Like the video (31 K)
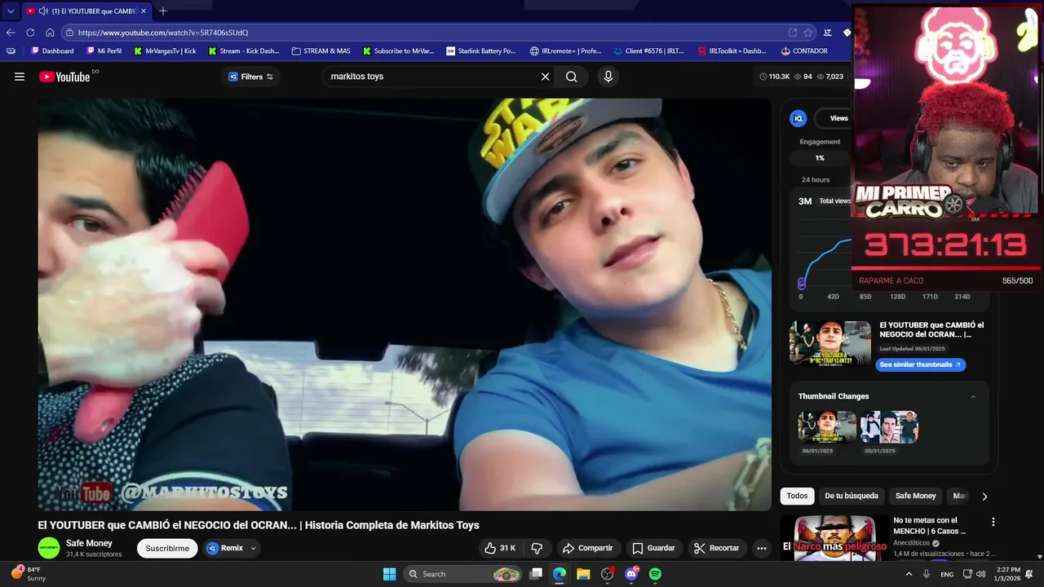Viewport: 1044px width, 587px height. (500, 548)
